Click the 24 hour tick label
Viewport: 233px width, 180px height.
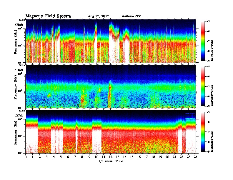click(x=196, y=157)
